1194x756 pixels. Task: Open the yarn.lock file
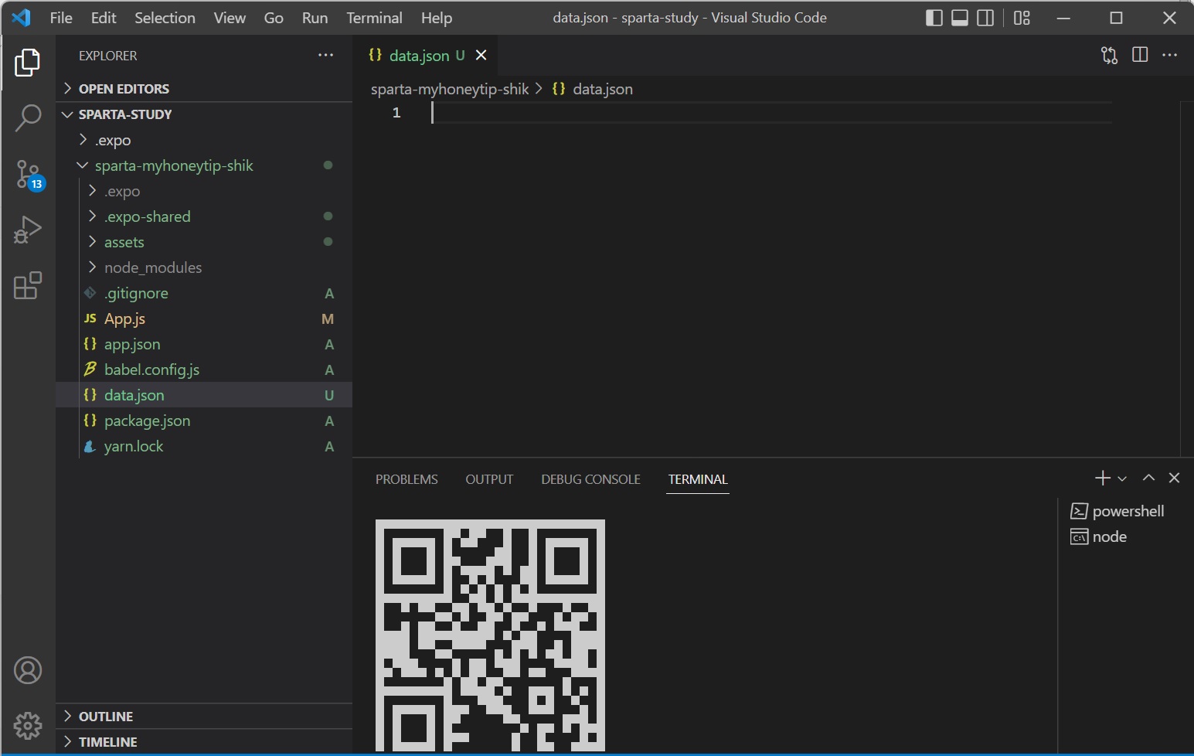tap(204, 446)
